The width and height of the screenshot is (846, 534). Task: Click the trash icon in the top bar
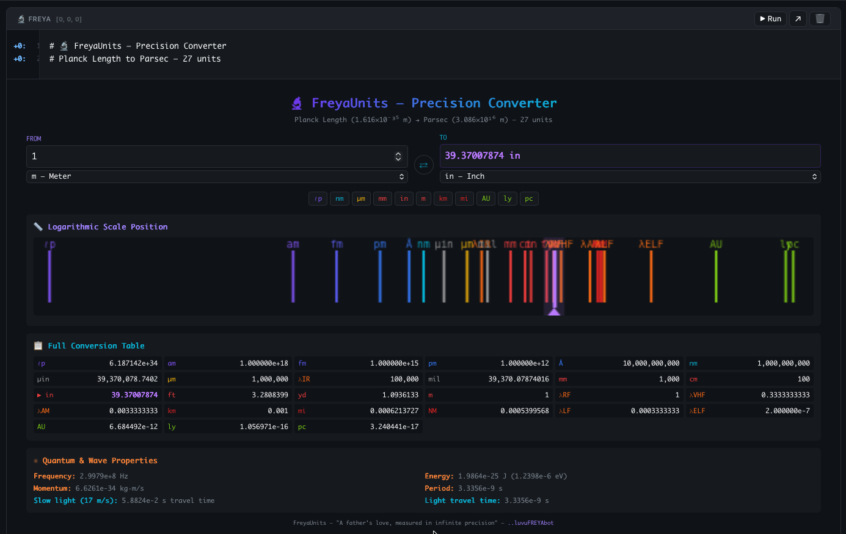819,18
